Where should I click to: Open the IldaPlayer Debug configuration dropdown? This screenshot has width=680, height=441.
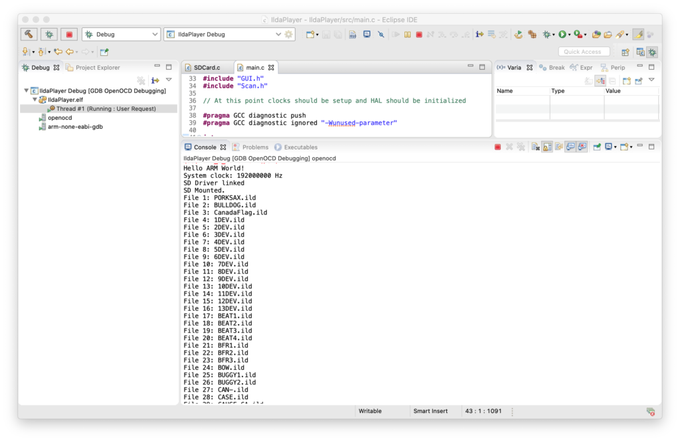tap(222, 35)
